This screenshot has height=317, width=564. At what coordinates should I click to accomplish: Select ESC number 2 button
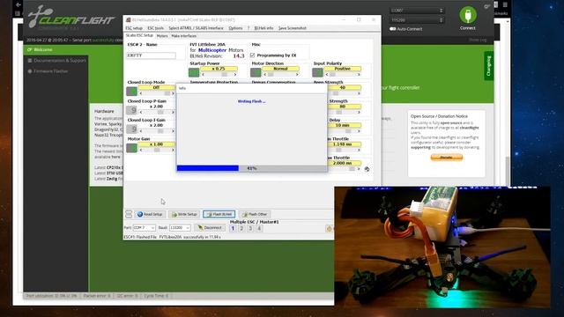click(241, 228)
